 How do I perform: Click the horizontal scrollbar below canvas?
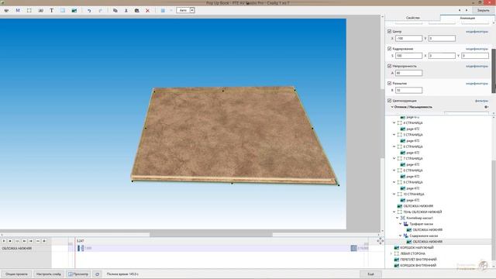pyautogui.click(x=211, y=235)
